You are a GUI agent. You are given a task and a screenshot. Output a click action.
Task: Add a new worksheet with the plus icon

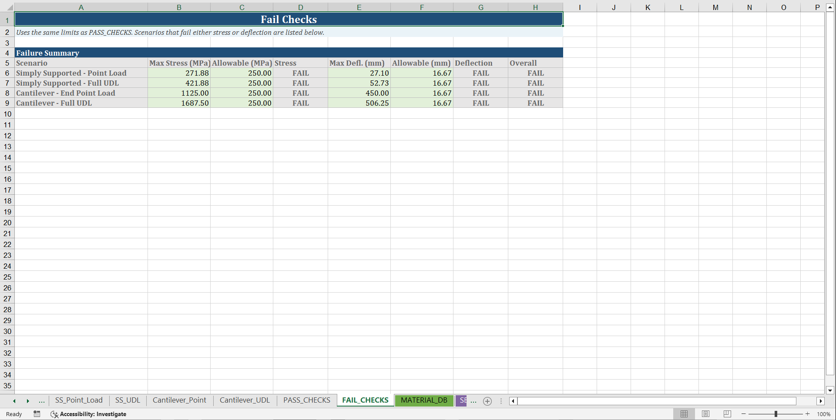click(487, 401)
